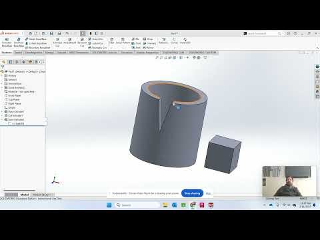320x240 pixels.
Task: Open File Explorer from taskbar
Action: click(165, 205)
